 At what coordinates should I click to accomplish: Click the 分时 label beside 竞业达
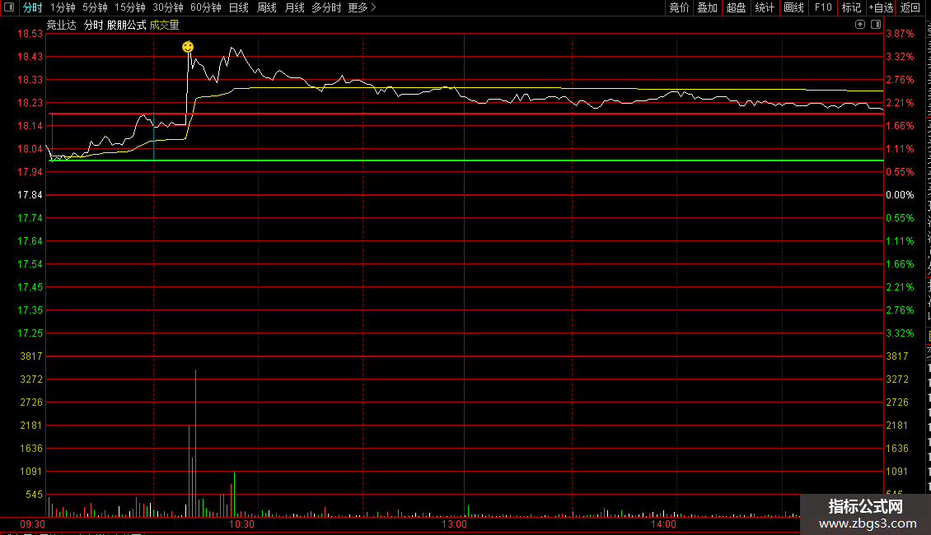[x=93, y=25]
